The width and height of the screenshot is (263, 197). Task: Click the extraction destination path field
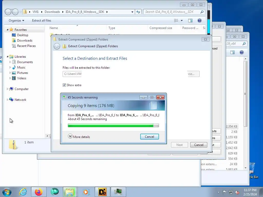72,74
